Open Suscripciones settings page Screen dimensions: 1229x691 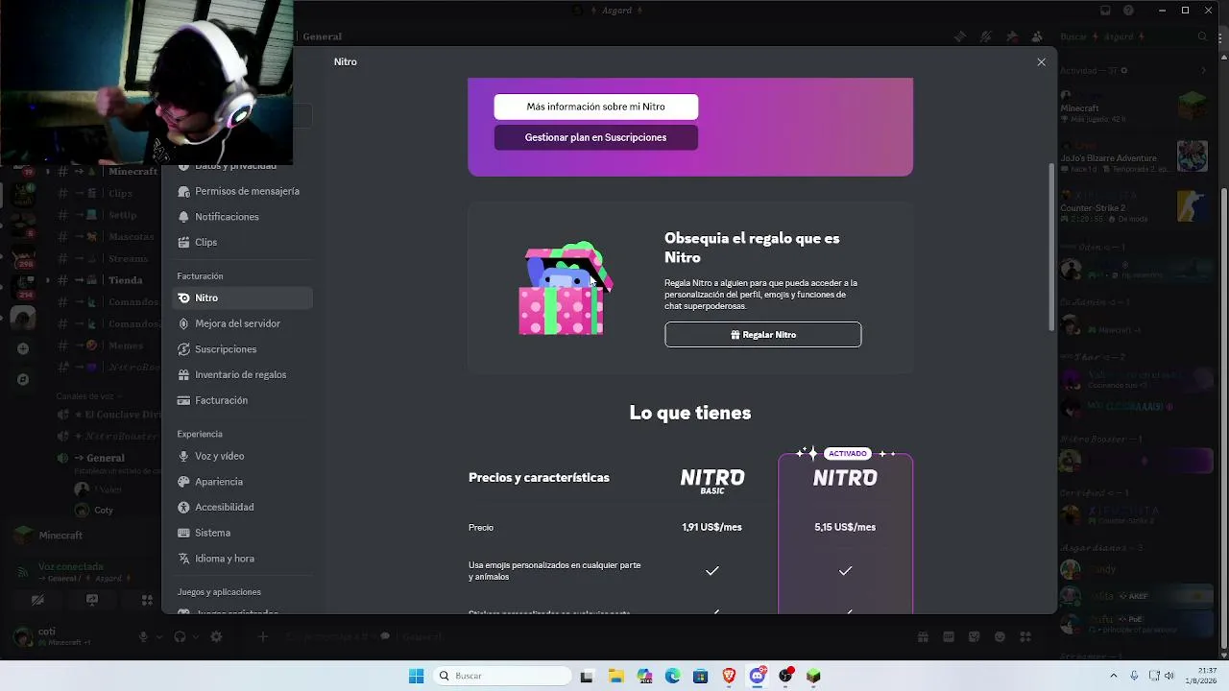coord(242,349)
